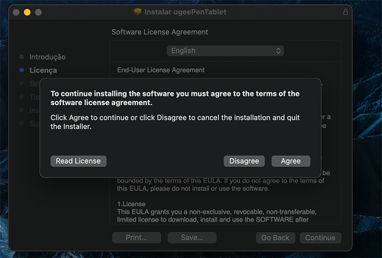Image resolution: width=382 pixels, height=258 pixels.
Task: Click the blue bullet next to Licença
Action: [21, 70]
